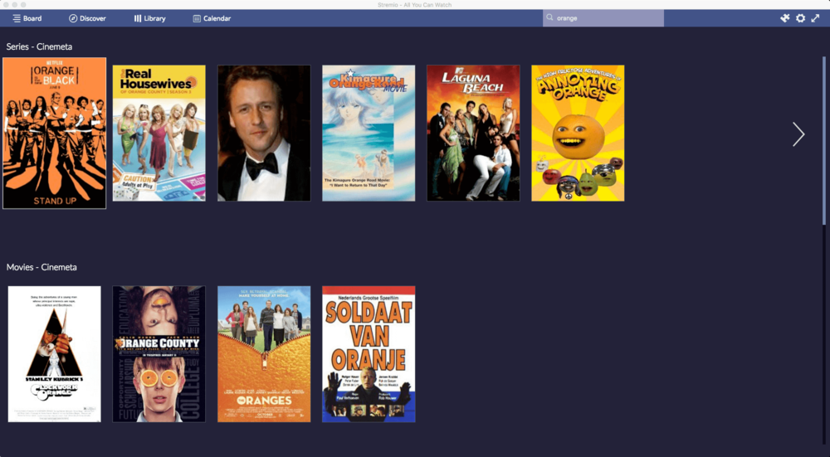Select Real Housewives of Orange County poster
Viewport: 830px width, 457px height.
(x=159, y=133)
